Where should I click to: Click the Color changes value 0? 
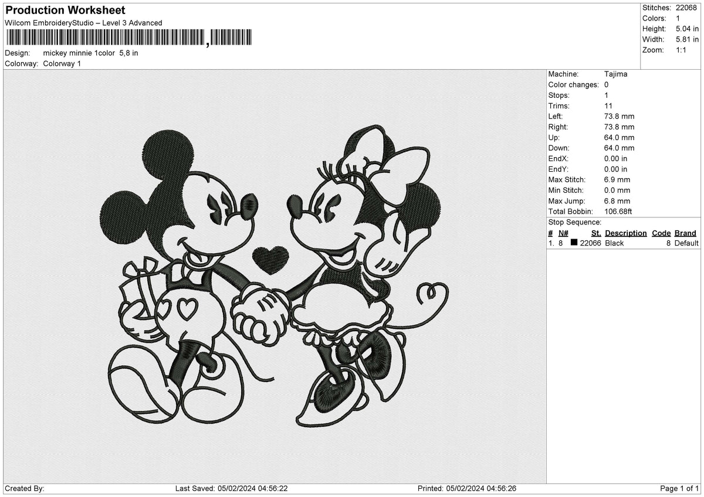point(607,84)
